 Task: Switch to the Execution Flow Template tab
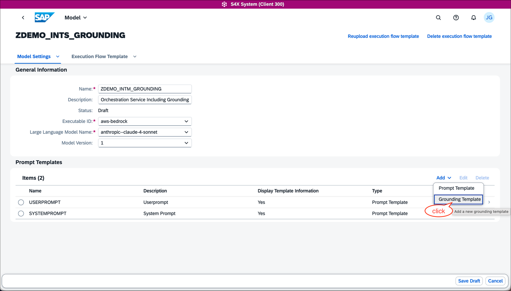[100, 57]
